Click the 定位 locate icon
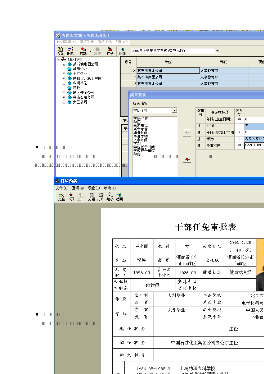Screen dimensions: 264x374 tap(62, 196)
